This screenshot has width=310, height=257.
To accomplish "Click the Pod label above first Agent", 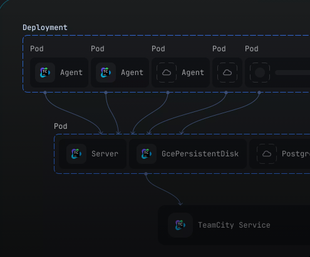I will 37,49.
